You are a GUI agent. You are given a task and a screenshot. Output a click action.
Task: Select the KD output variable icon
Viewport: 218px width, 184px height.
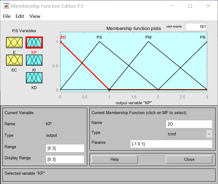click(34, 78)
